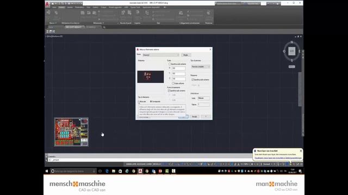The width and height of the screenshot is (348, 195).
Task: Open PowerPoint from the taskbar
Action: (x=160, y=171)
